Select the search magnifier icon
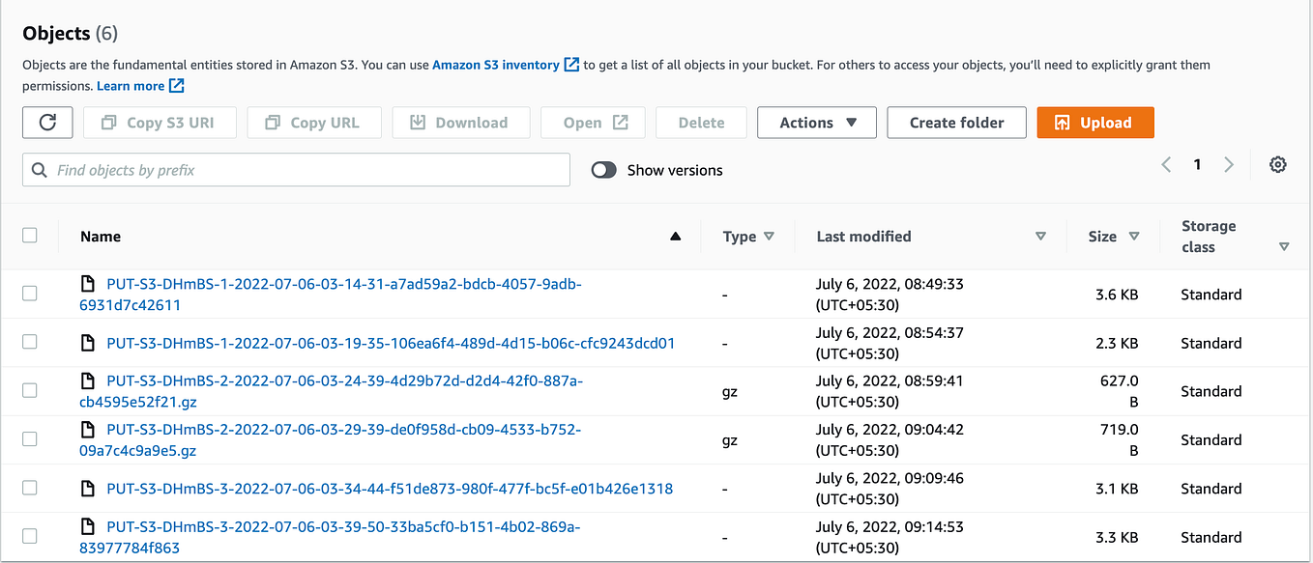 (39, 169)
